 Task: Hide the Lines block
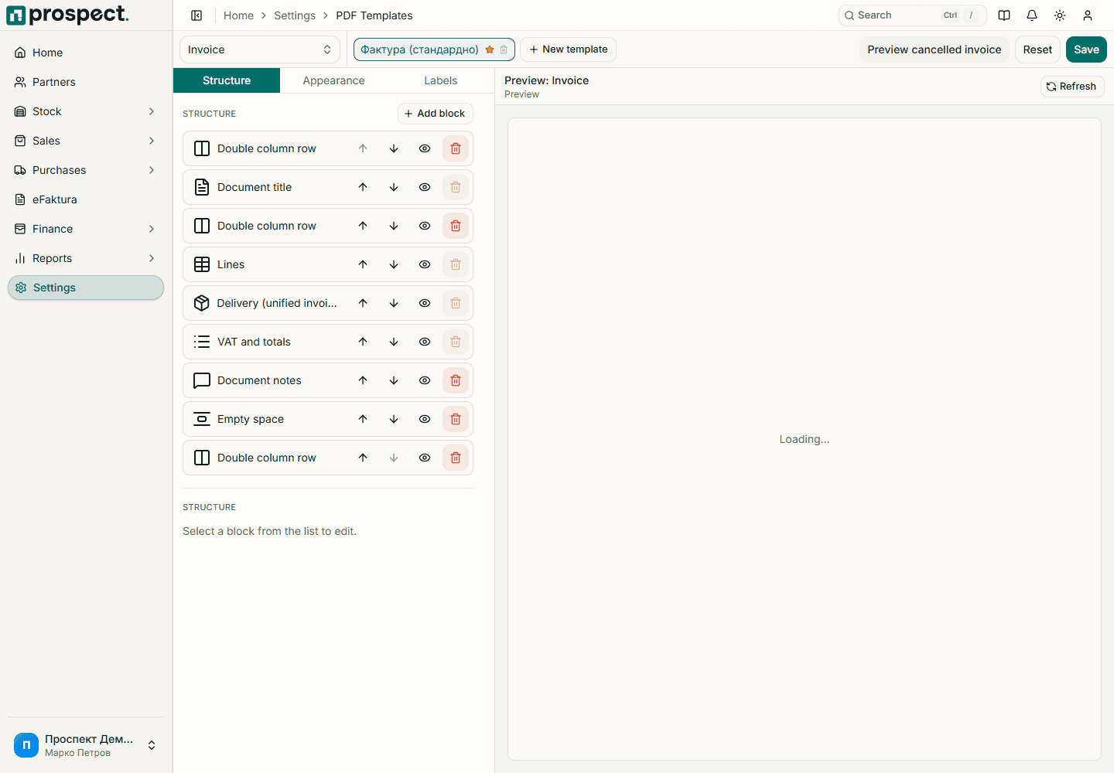point(425,264)
